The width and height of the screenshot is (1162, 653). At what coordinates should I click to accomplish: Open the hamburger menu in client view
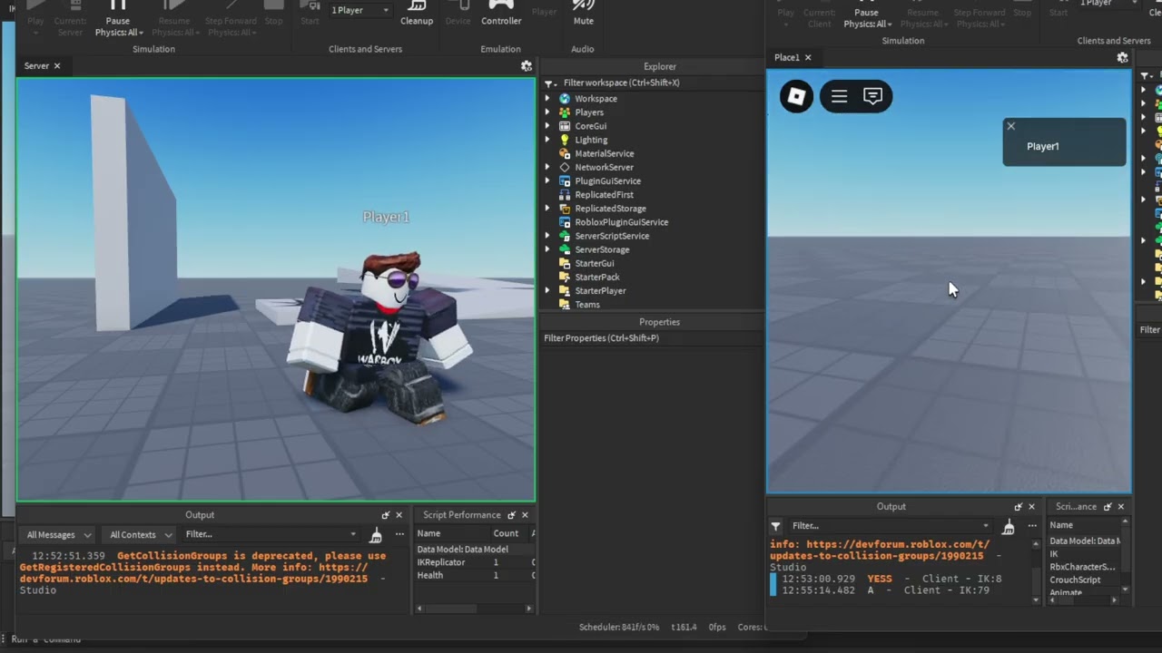839,96
